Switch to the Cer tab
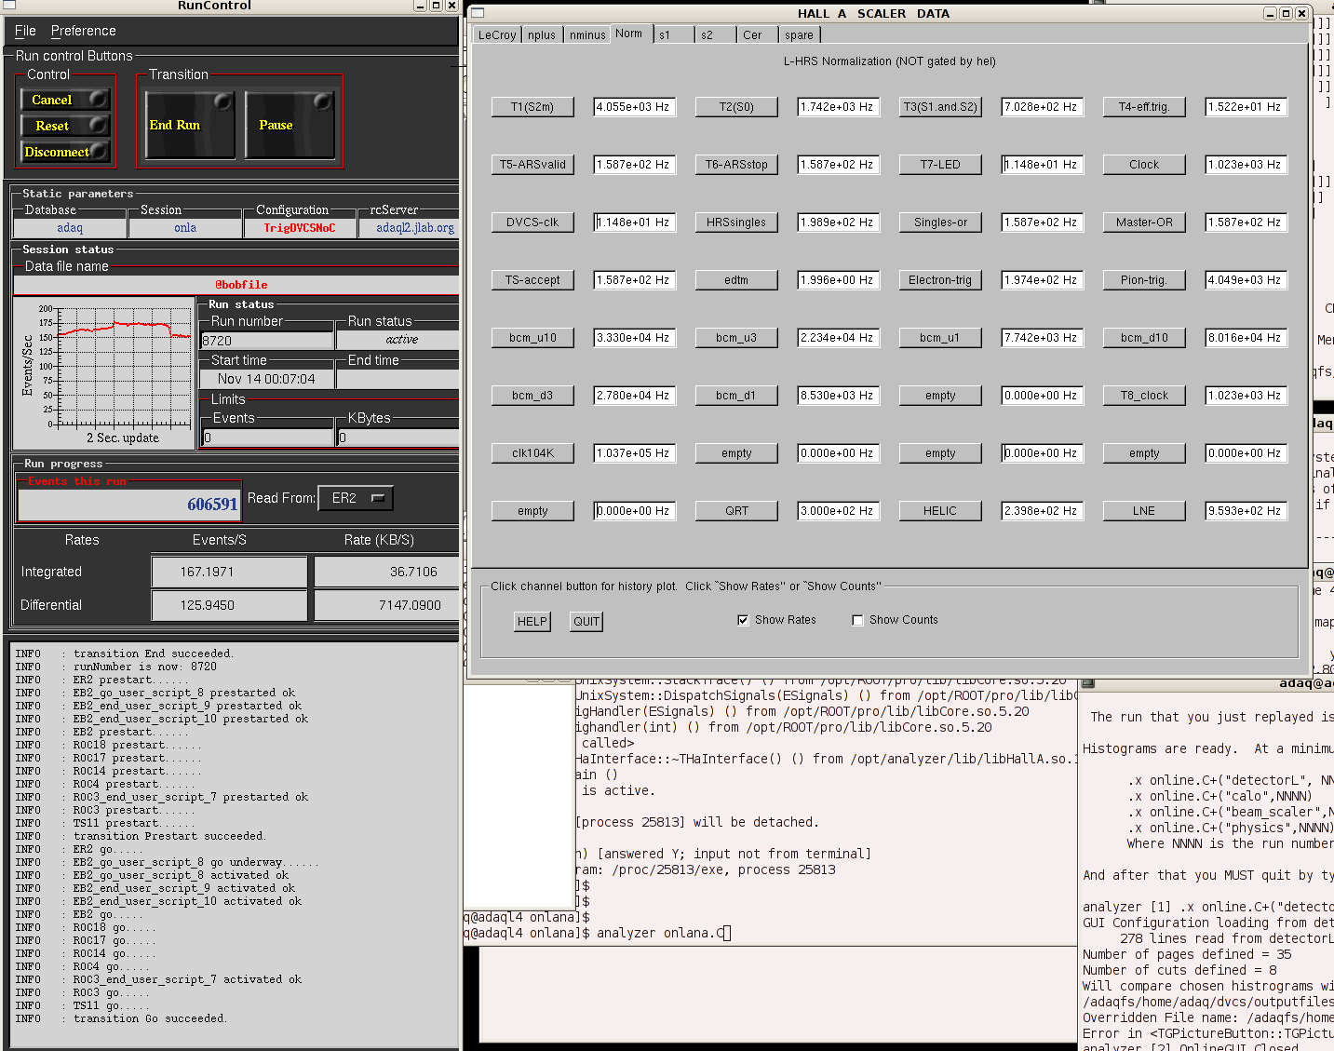 tap(758, 35)
